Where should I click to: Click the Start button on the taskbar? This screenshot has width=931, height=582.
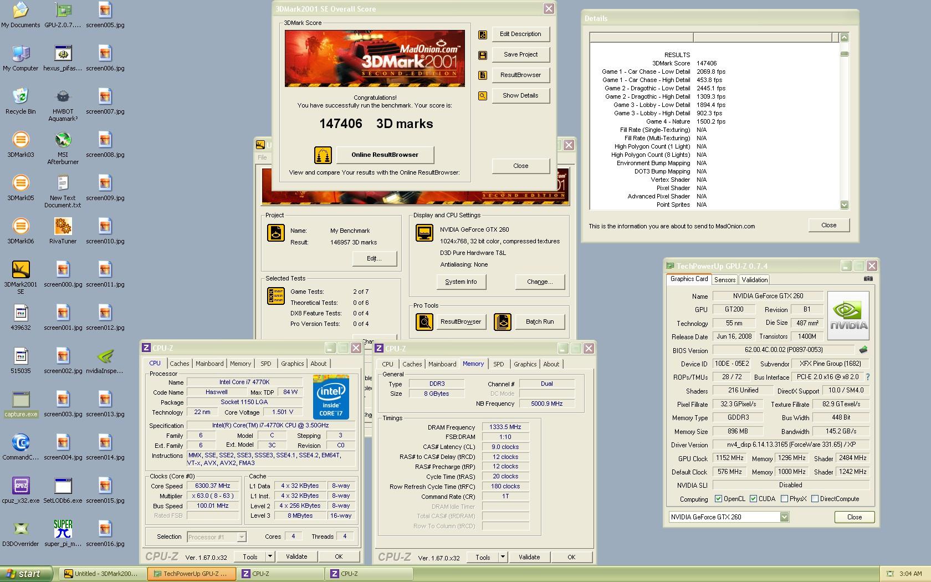(x=27, y=574)
